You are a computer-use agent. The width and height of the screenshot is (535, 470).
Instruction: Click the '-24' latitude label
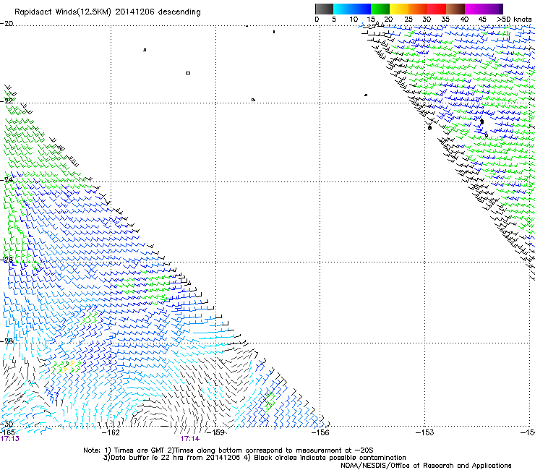7,180
